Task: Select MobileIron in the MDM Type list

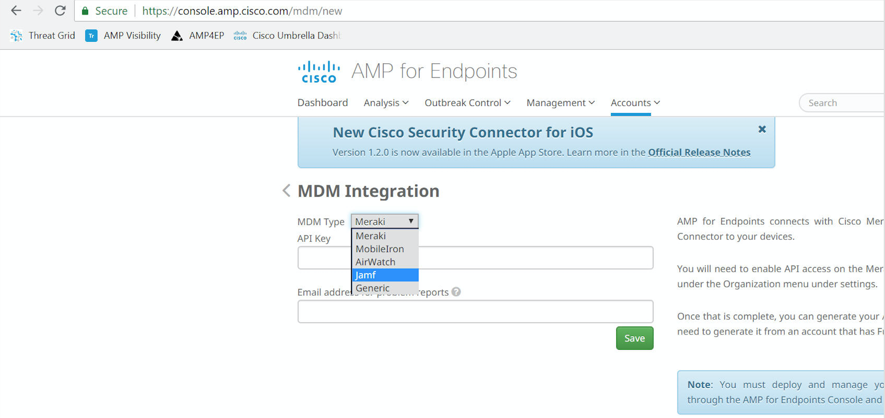Action: coord(380,249)
